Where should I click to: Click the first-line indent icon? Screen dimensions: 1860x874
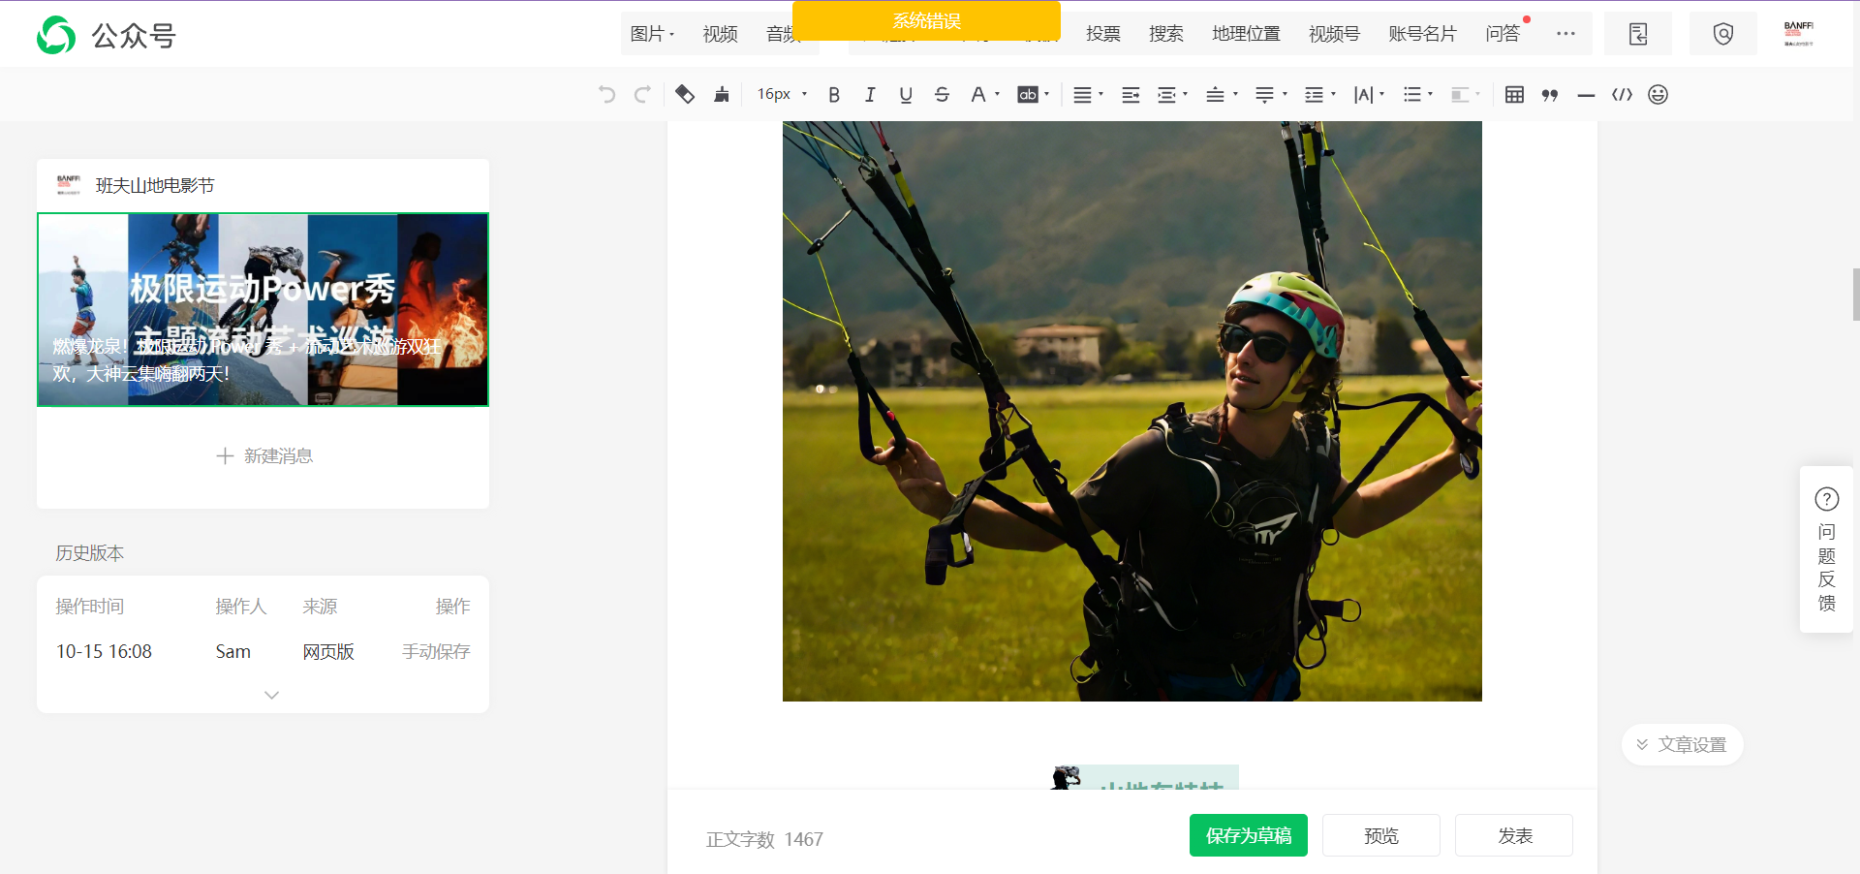coord(1131,94)
